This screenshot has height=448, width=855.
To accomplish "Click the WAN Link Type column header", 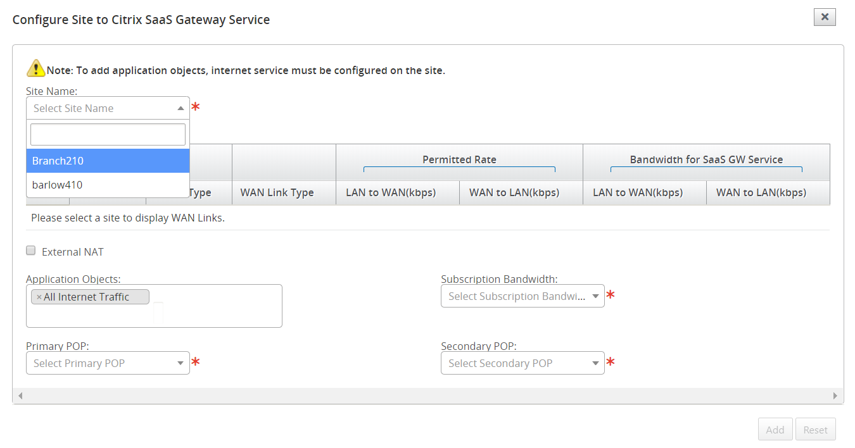I will [x=277, y=192].
